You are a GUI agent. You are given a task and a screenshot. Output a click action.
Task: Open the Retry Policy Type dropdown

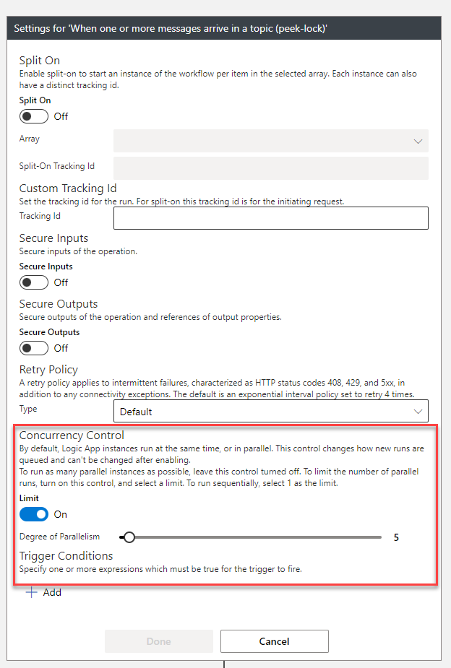click(270, 412)
